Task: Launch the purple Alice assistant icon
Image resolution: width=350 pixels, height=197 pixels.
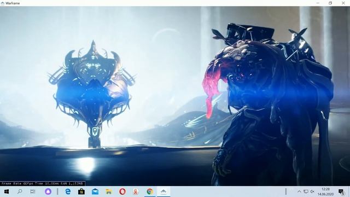Action: (x=48, y=192)
